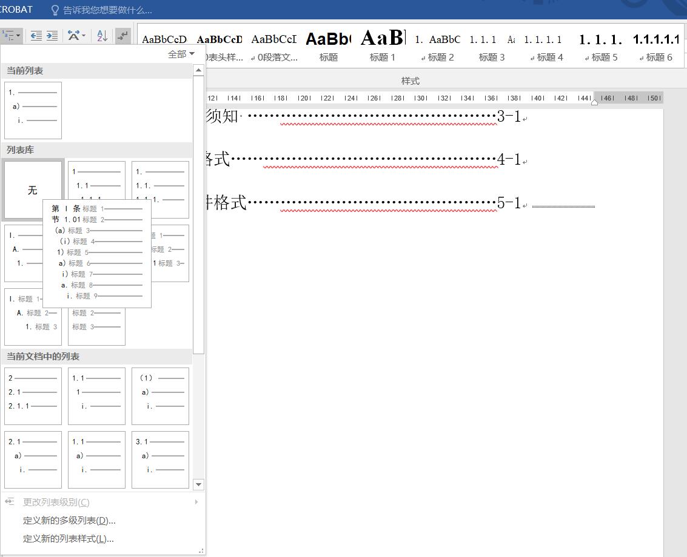The height and width of the screenshot is (557, 687).
Task: Open the Asian layout text-width dropdown
Action: click(76, 36)
